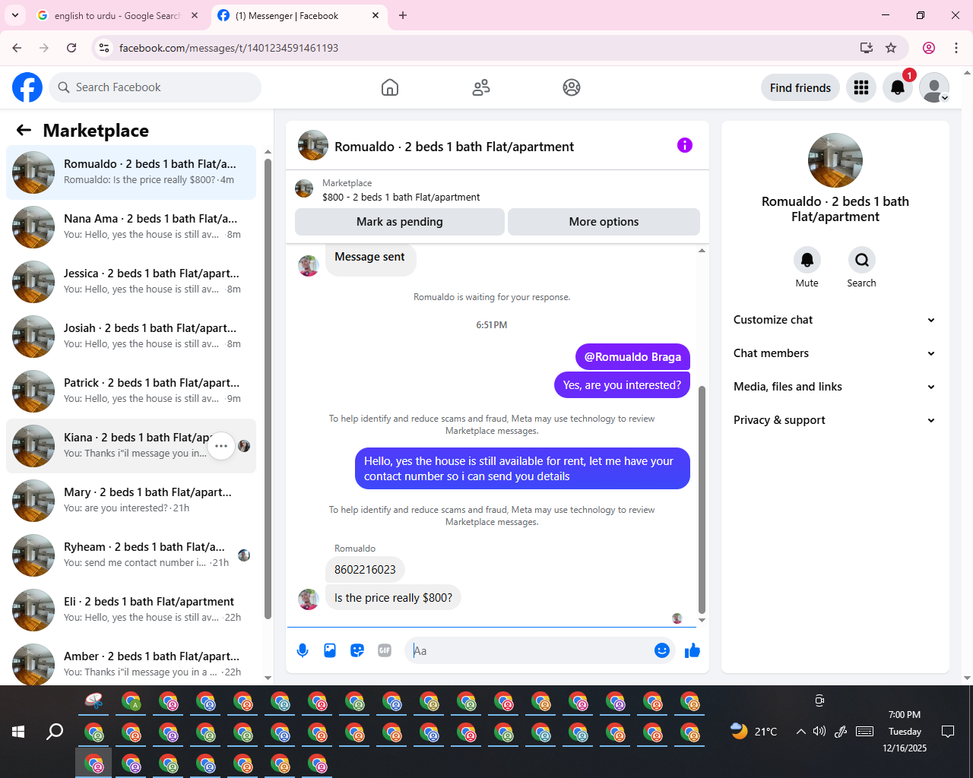Screen dimensions: 973x778
Task: Attach a photo with the image icon
Action: (x=330, y=650)
